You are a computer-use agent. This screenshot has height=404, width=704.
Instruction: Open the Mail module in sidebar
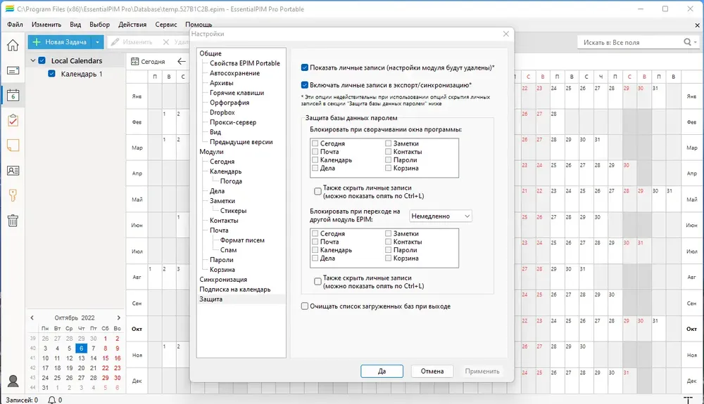13,70
